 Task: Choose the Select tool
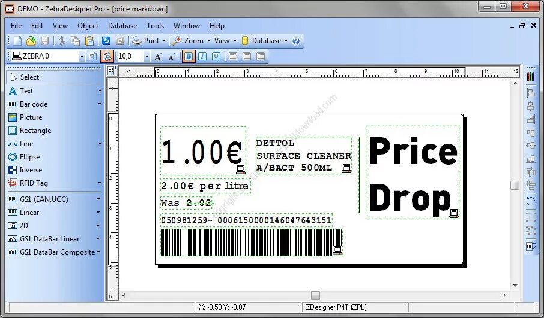tap(55, 77)
